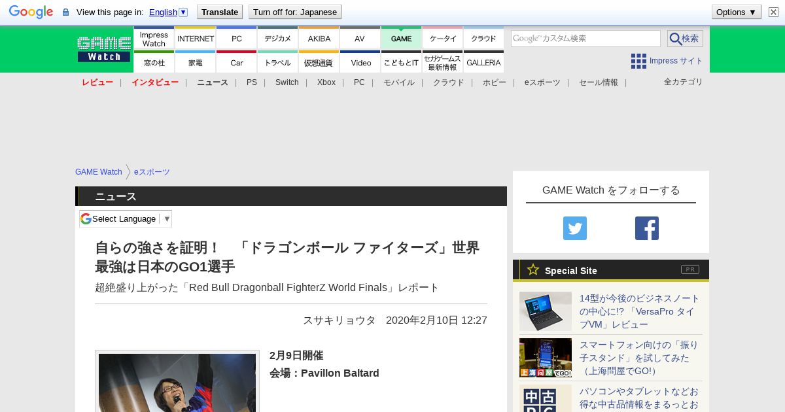Click the Special Site star icon
Image resolution: width=785 pixels, height=412 pixels.
click(x=533, y=269)
